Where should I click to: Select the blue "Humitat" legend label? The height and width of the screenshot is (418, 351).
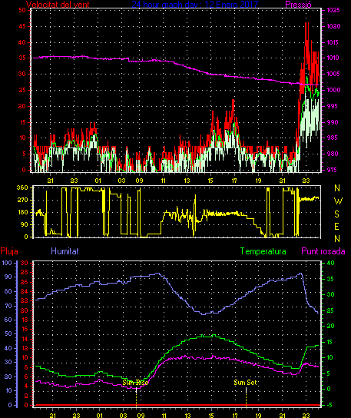[x=65, y=251]
